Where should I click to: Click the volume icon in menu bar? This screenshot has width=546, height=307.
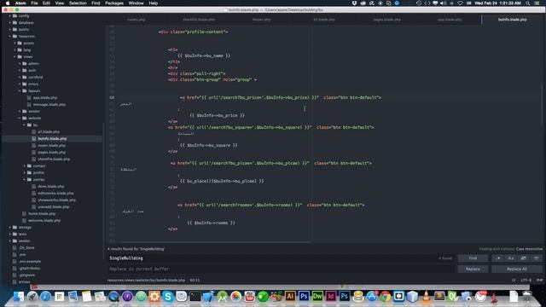(x=444, y=3)
